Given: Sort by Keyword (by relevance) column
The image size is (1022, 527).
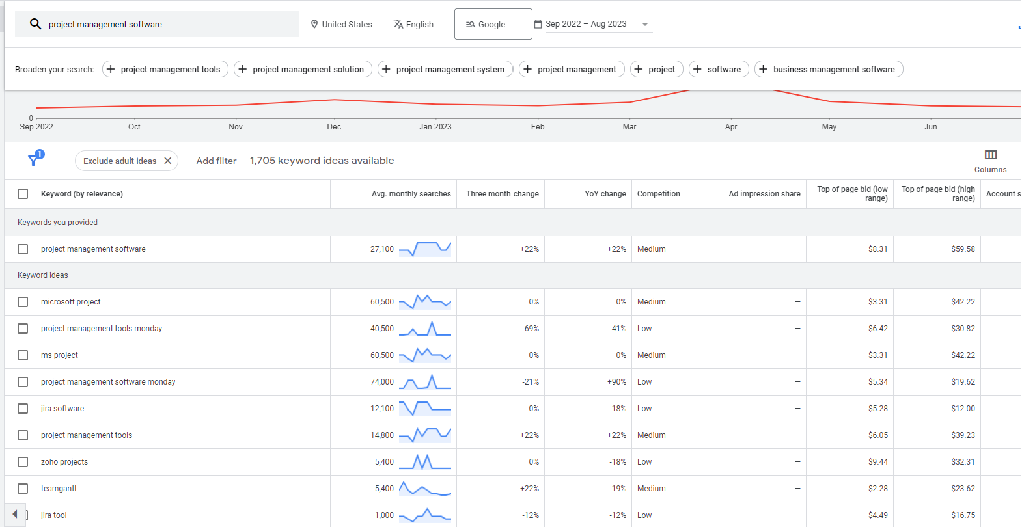Looking at the screenshot, I should tap(82, 194).
